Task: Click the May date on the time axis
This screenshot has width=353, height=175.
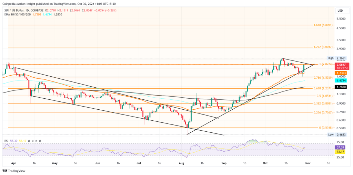Action: [x=55, y=164]
